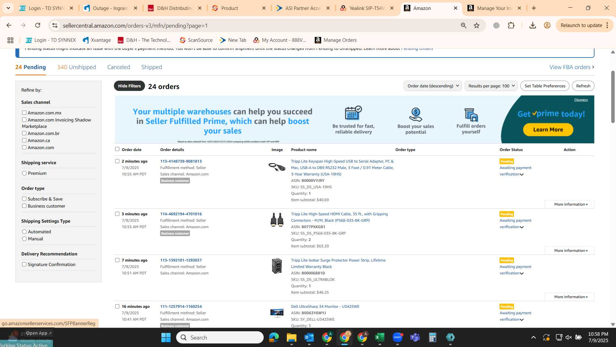This screenshot has width=616, height=347.
Task: Switch to the 340 Unshipped tab
Action: 76,67
